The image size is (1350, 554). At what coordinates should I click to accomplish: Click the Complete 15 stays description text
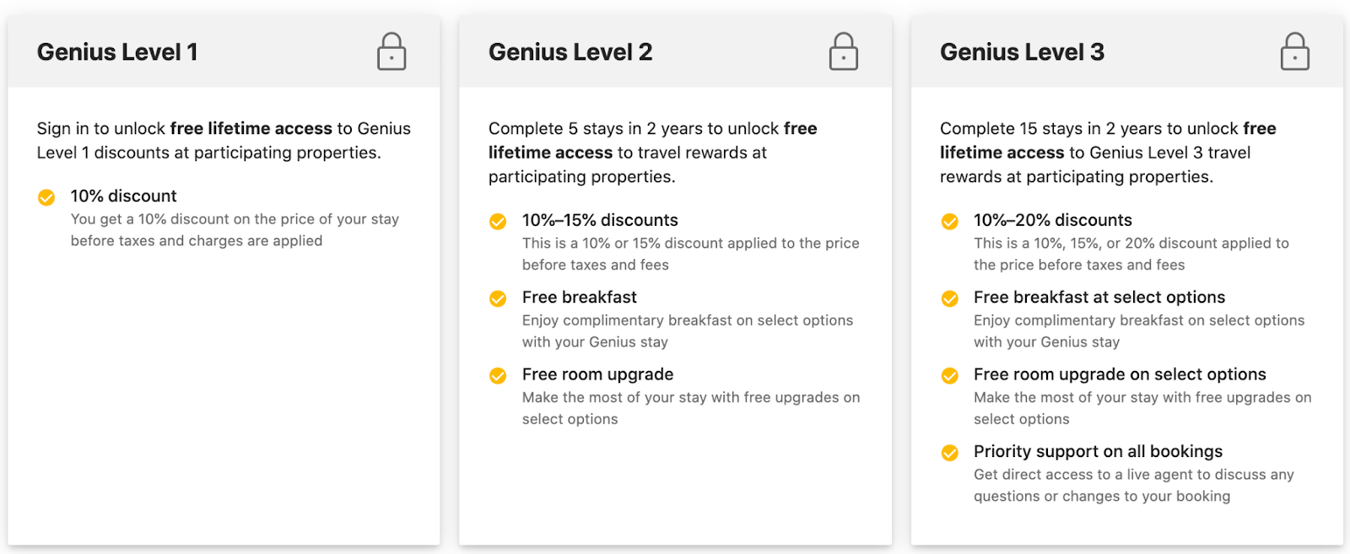pos(1107,153)
